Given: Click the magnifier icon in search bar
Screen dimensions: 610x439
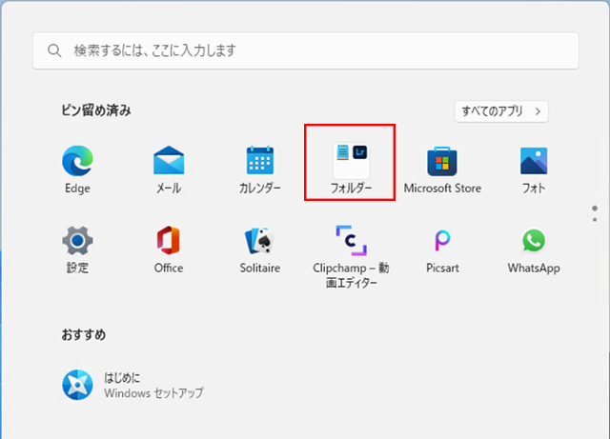Looking at the screenshot, I should tap(53, 50).
